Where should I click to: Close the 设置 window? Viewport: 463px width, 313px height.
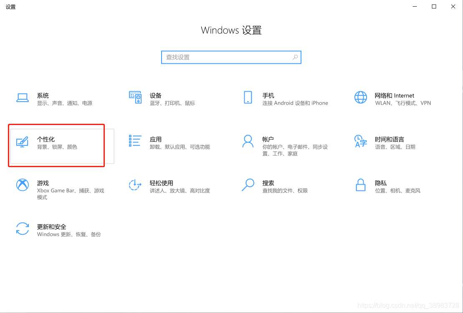[x=453, y=7]
